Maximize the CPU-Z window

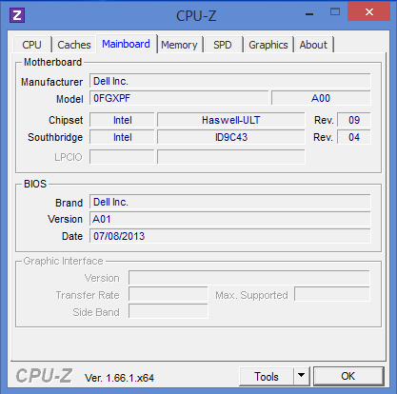[335, 12]
